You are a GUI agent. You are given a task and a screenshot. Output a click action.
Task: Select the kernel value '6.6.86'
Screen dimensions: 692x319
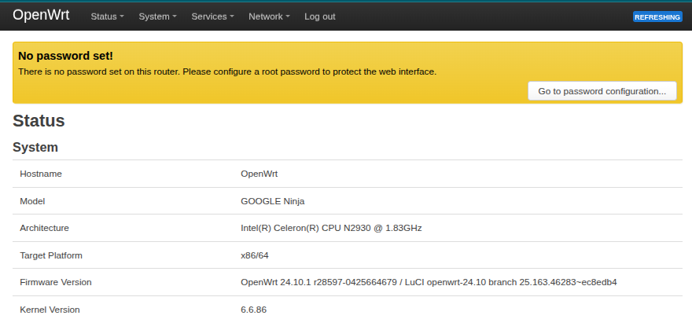click(253, 310)
